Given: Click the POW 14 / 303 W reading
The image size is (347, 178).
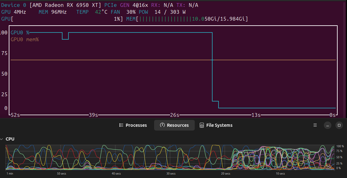Looking at the screenshot, I should [162, 12].
